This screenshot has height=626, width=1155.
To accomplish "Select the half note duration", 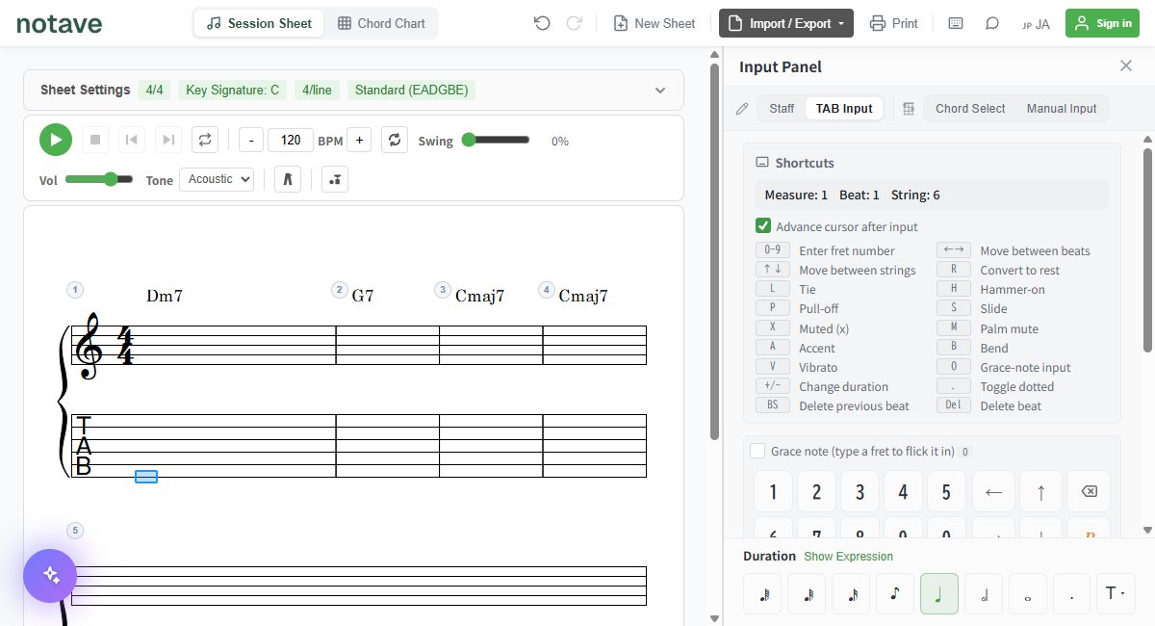I will [x=984, y=593].
